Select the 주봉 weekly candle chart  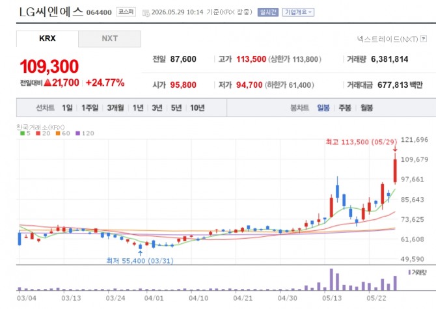tap(345, 108)
